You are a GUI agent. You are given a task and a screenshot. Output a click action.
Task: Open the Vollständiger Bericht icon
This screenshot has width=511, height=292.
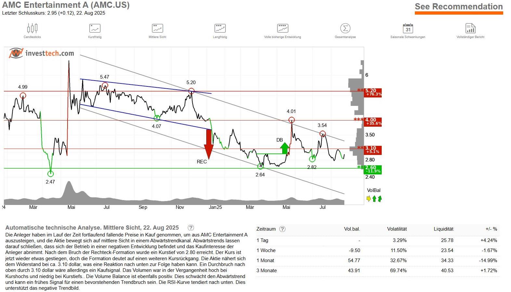470,29
